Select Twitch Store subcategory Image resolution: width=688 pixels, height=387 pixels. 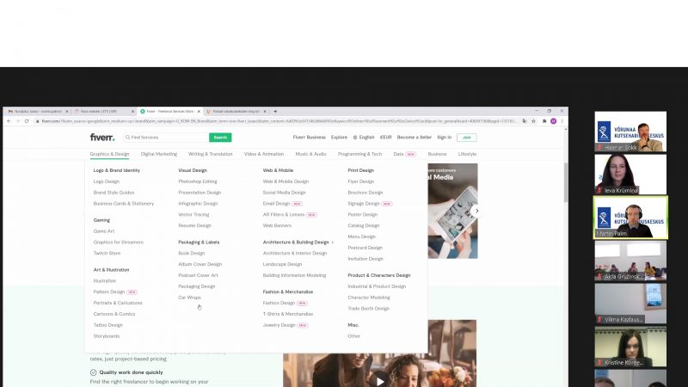[107, 253]
